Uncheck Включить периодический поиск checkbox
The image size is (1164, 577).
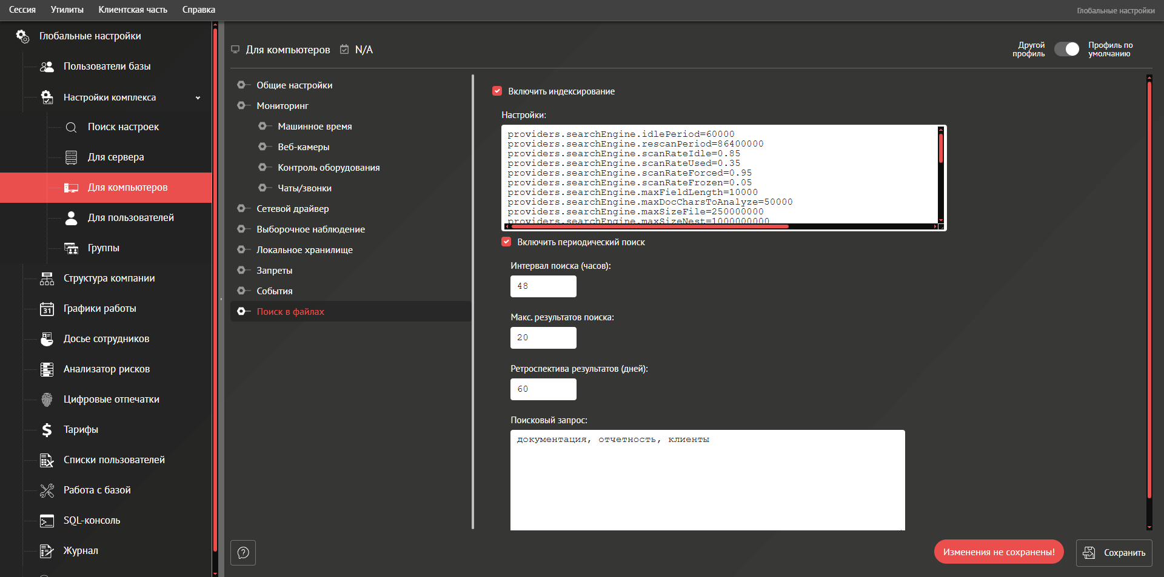pyautogui.click(x=506, y=242)
